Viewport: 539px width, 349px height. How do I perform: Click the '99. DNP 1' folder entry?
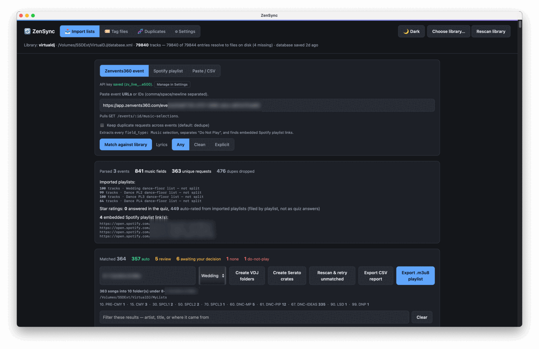[360, 304]
